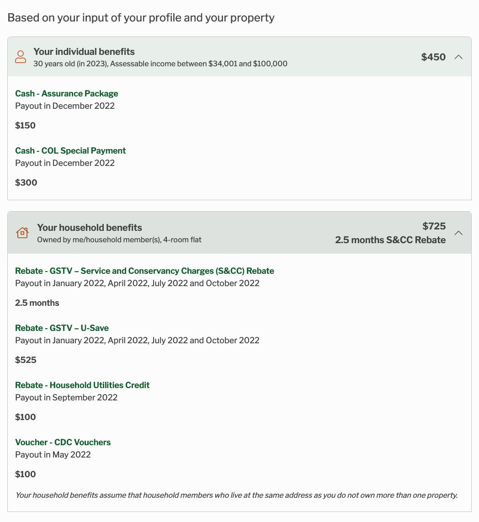Open the Household Utilities Credit link
This screenshot has height=522, width=479.
pyautogui.click(x=82, y=385)
